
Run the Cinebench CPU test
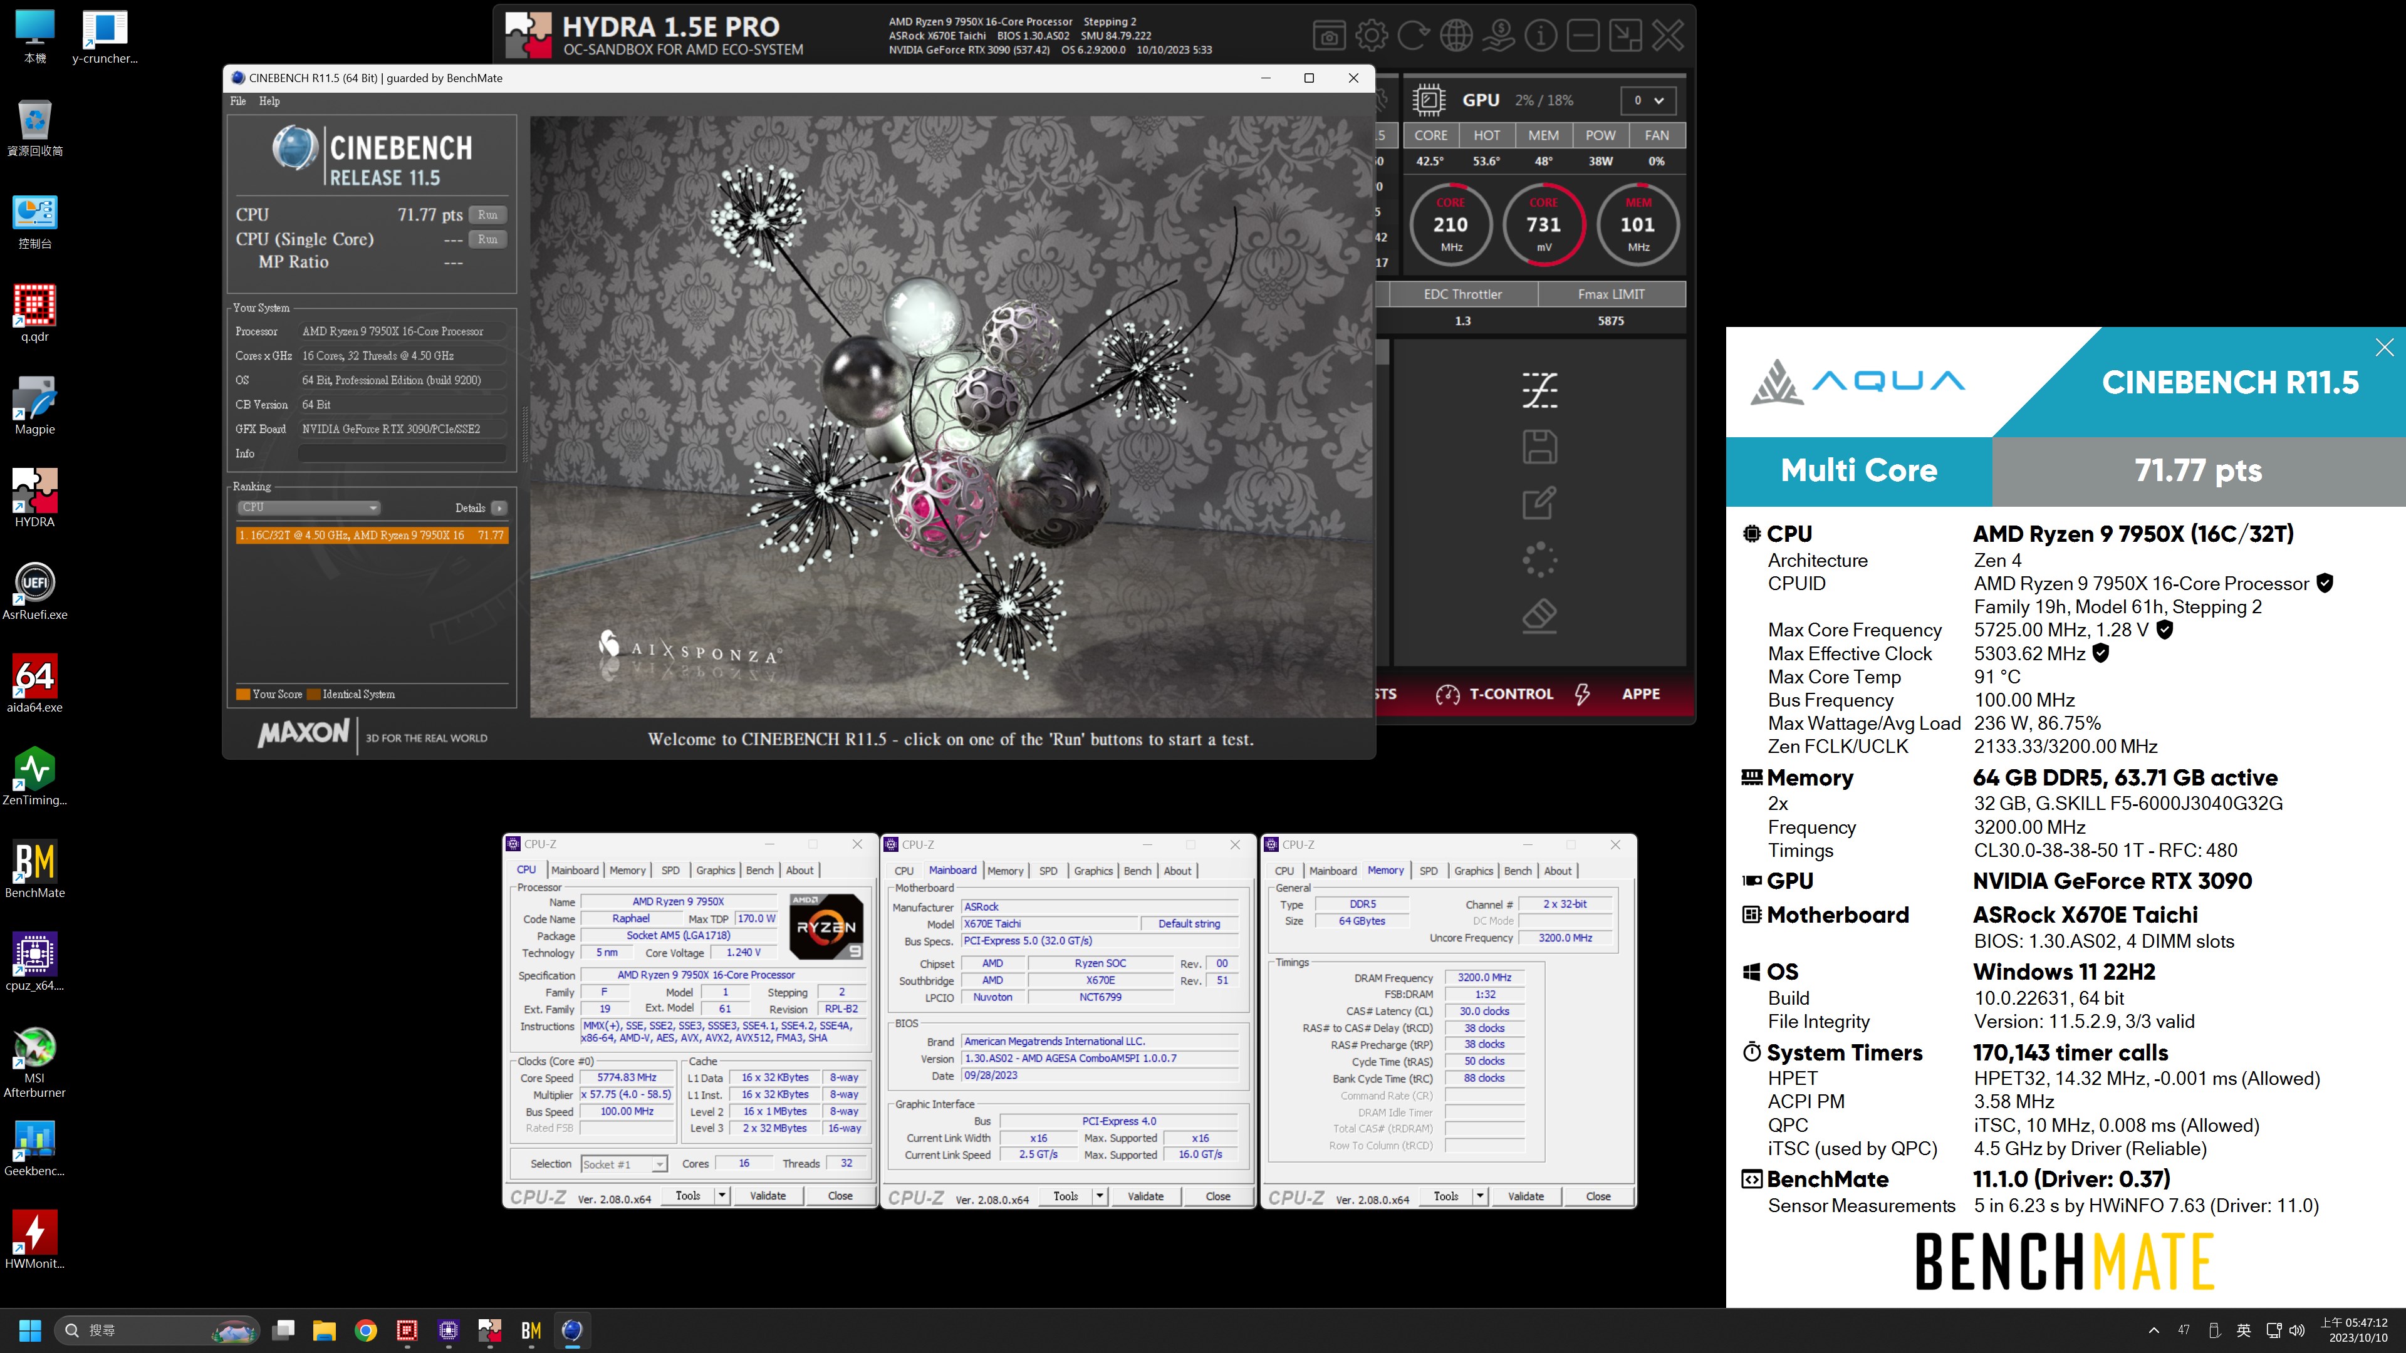coord(487,215)
